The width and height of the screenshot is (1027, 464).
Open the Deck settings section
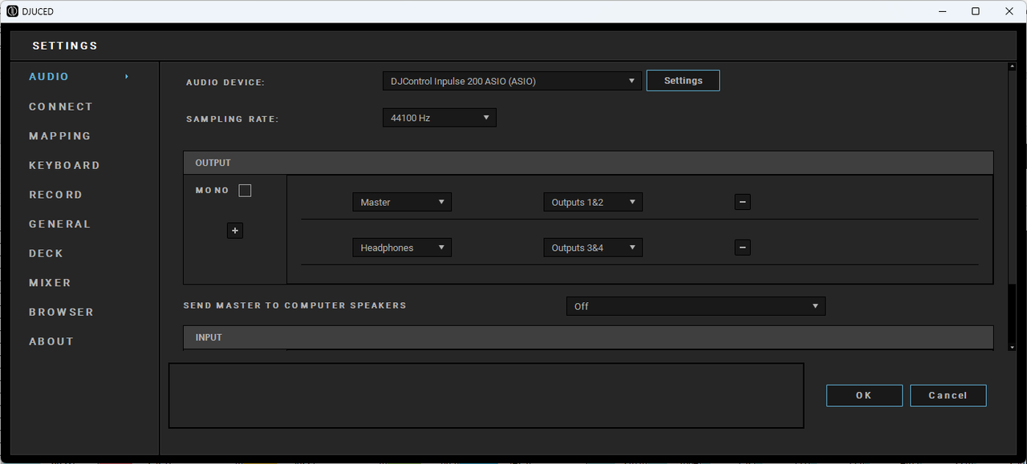pyautogui.click(x=46, y=253)
